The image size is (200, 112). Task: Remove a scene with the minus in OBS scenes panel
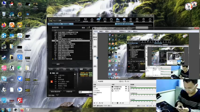(x=97, y=103)
